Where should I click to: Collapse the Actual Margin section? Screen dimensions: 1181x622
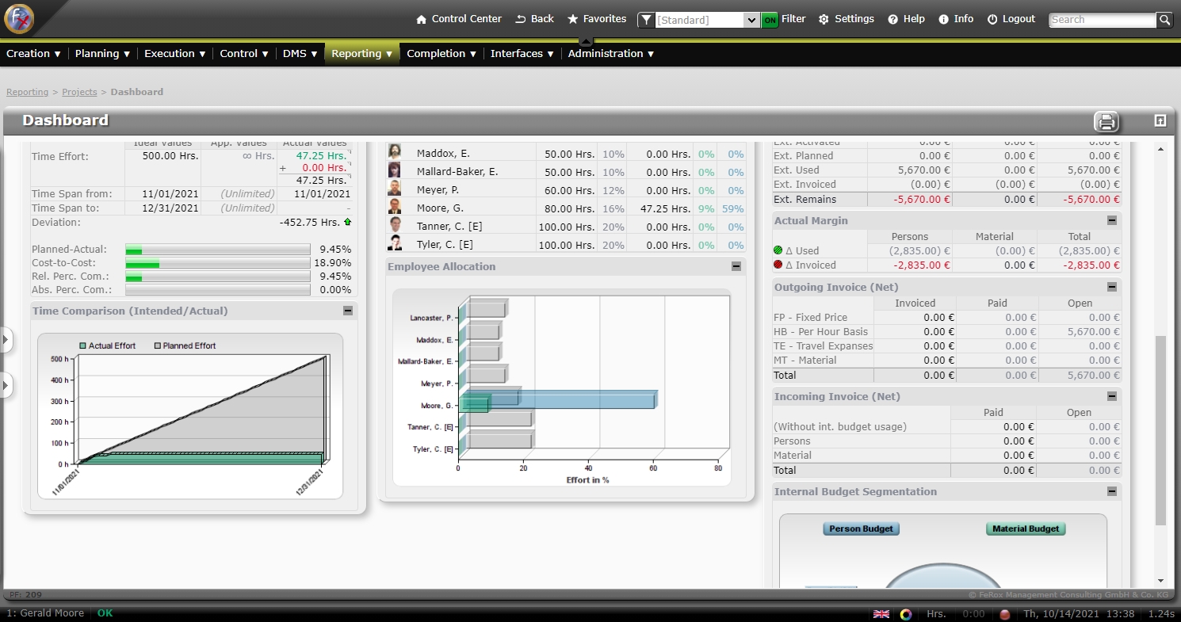click(1112, 220)
